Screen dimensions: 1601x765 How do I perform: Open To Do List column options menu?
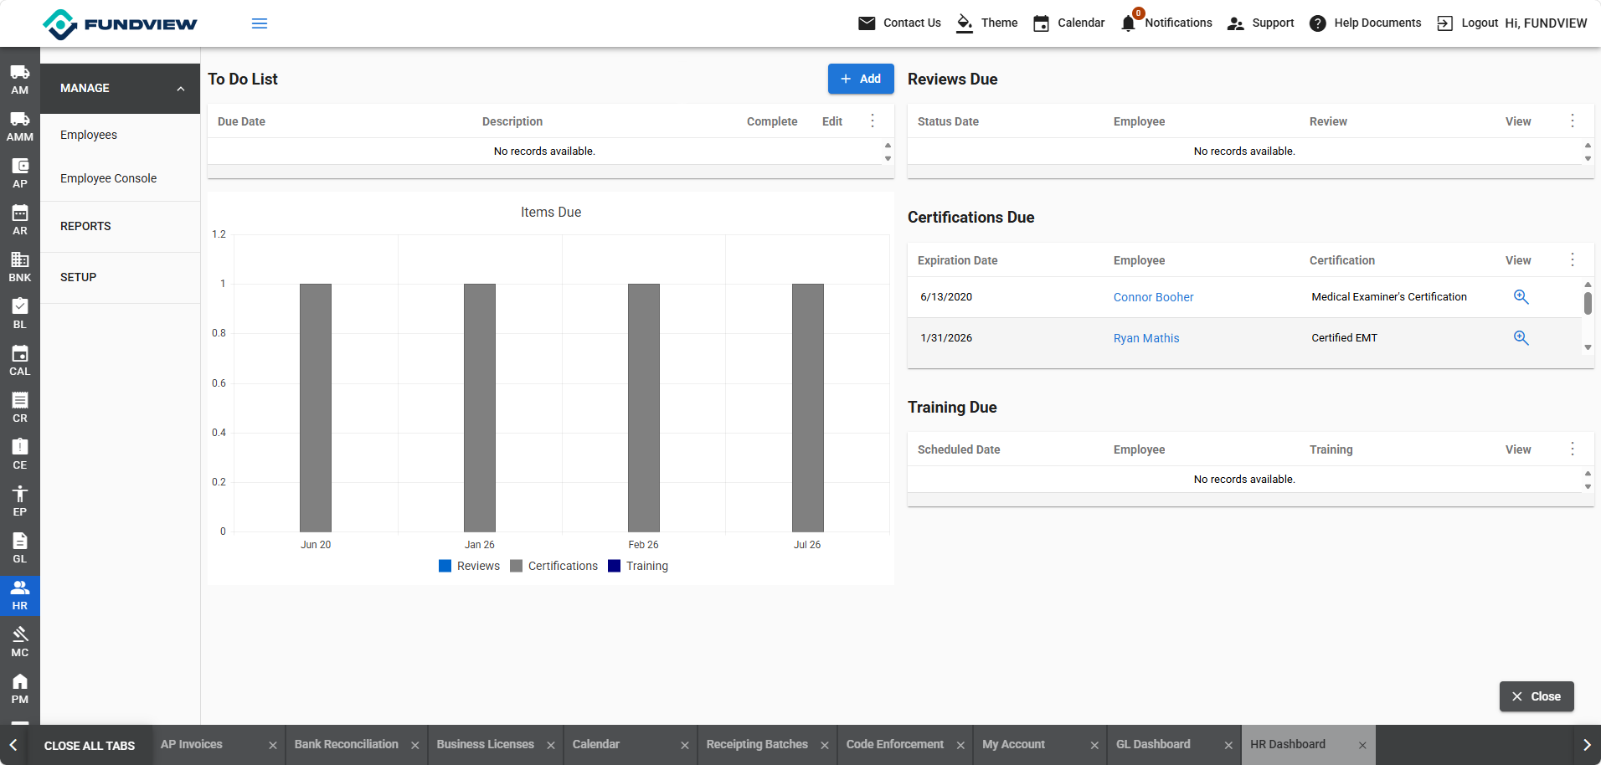coord(873,121)
